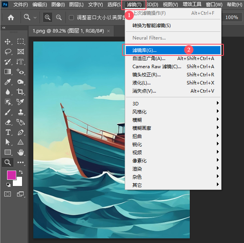The width and height of the screenshot is (244, 243).
Task: Switch to the 1.png document tab
Action: [71, 31]
